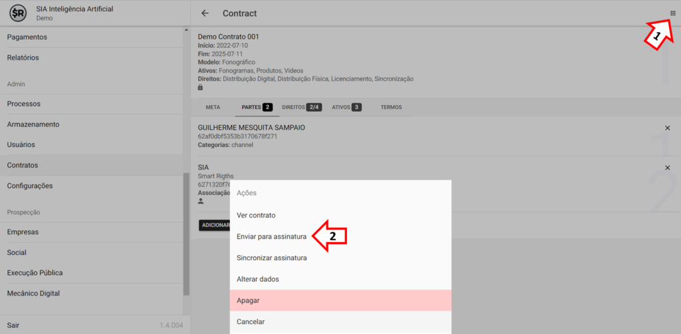Click the ADICIONAR button
This screenshot has width=681, height=334.
215,225
